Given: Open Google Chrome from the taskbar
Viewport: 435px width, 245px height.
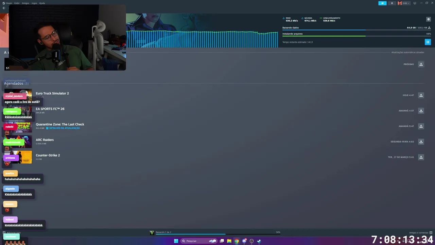Looking at the screenshot, I should click(x=237, y=241).
